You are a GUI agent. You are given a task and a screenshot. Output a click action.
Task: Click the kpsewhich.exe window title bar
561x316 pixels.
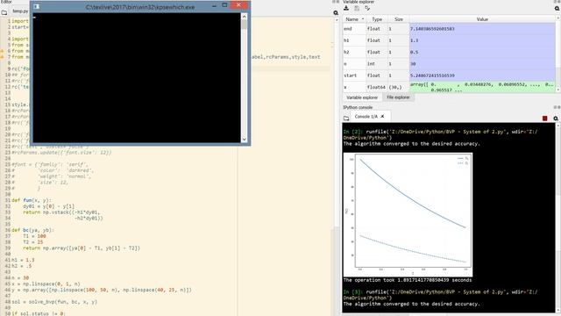coord(140,7)
